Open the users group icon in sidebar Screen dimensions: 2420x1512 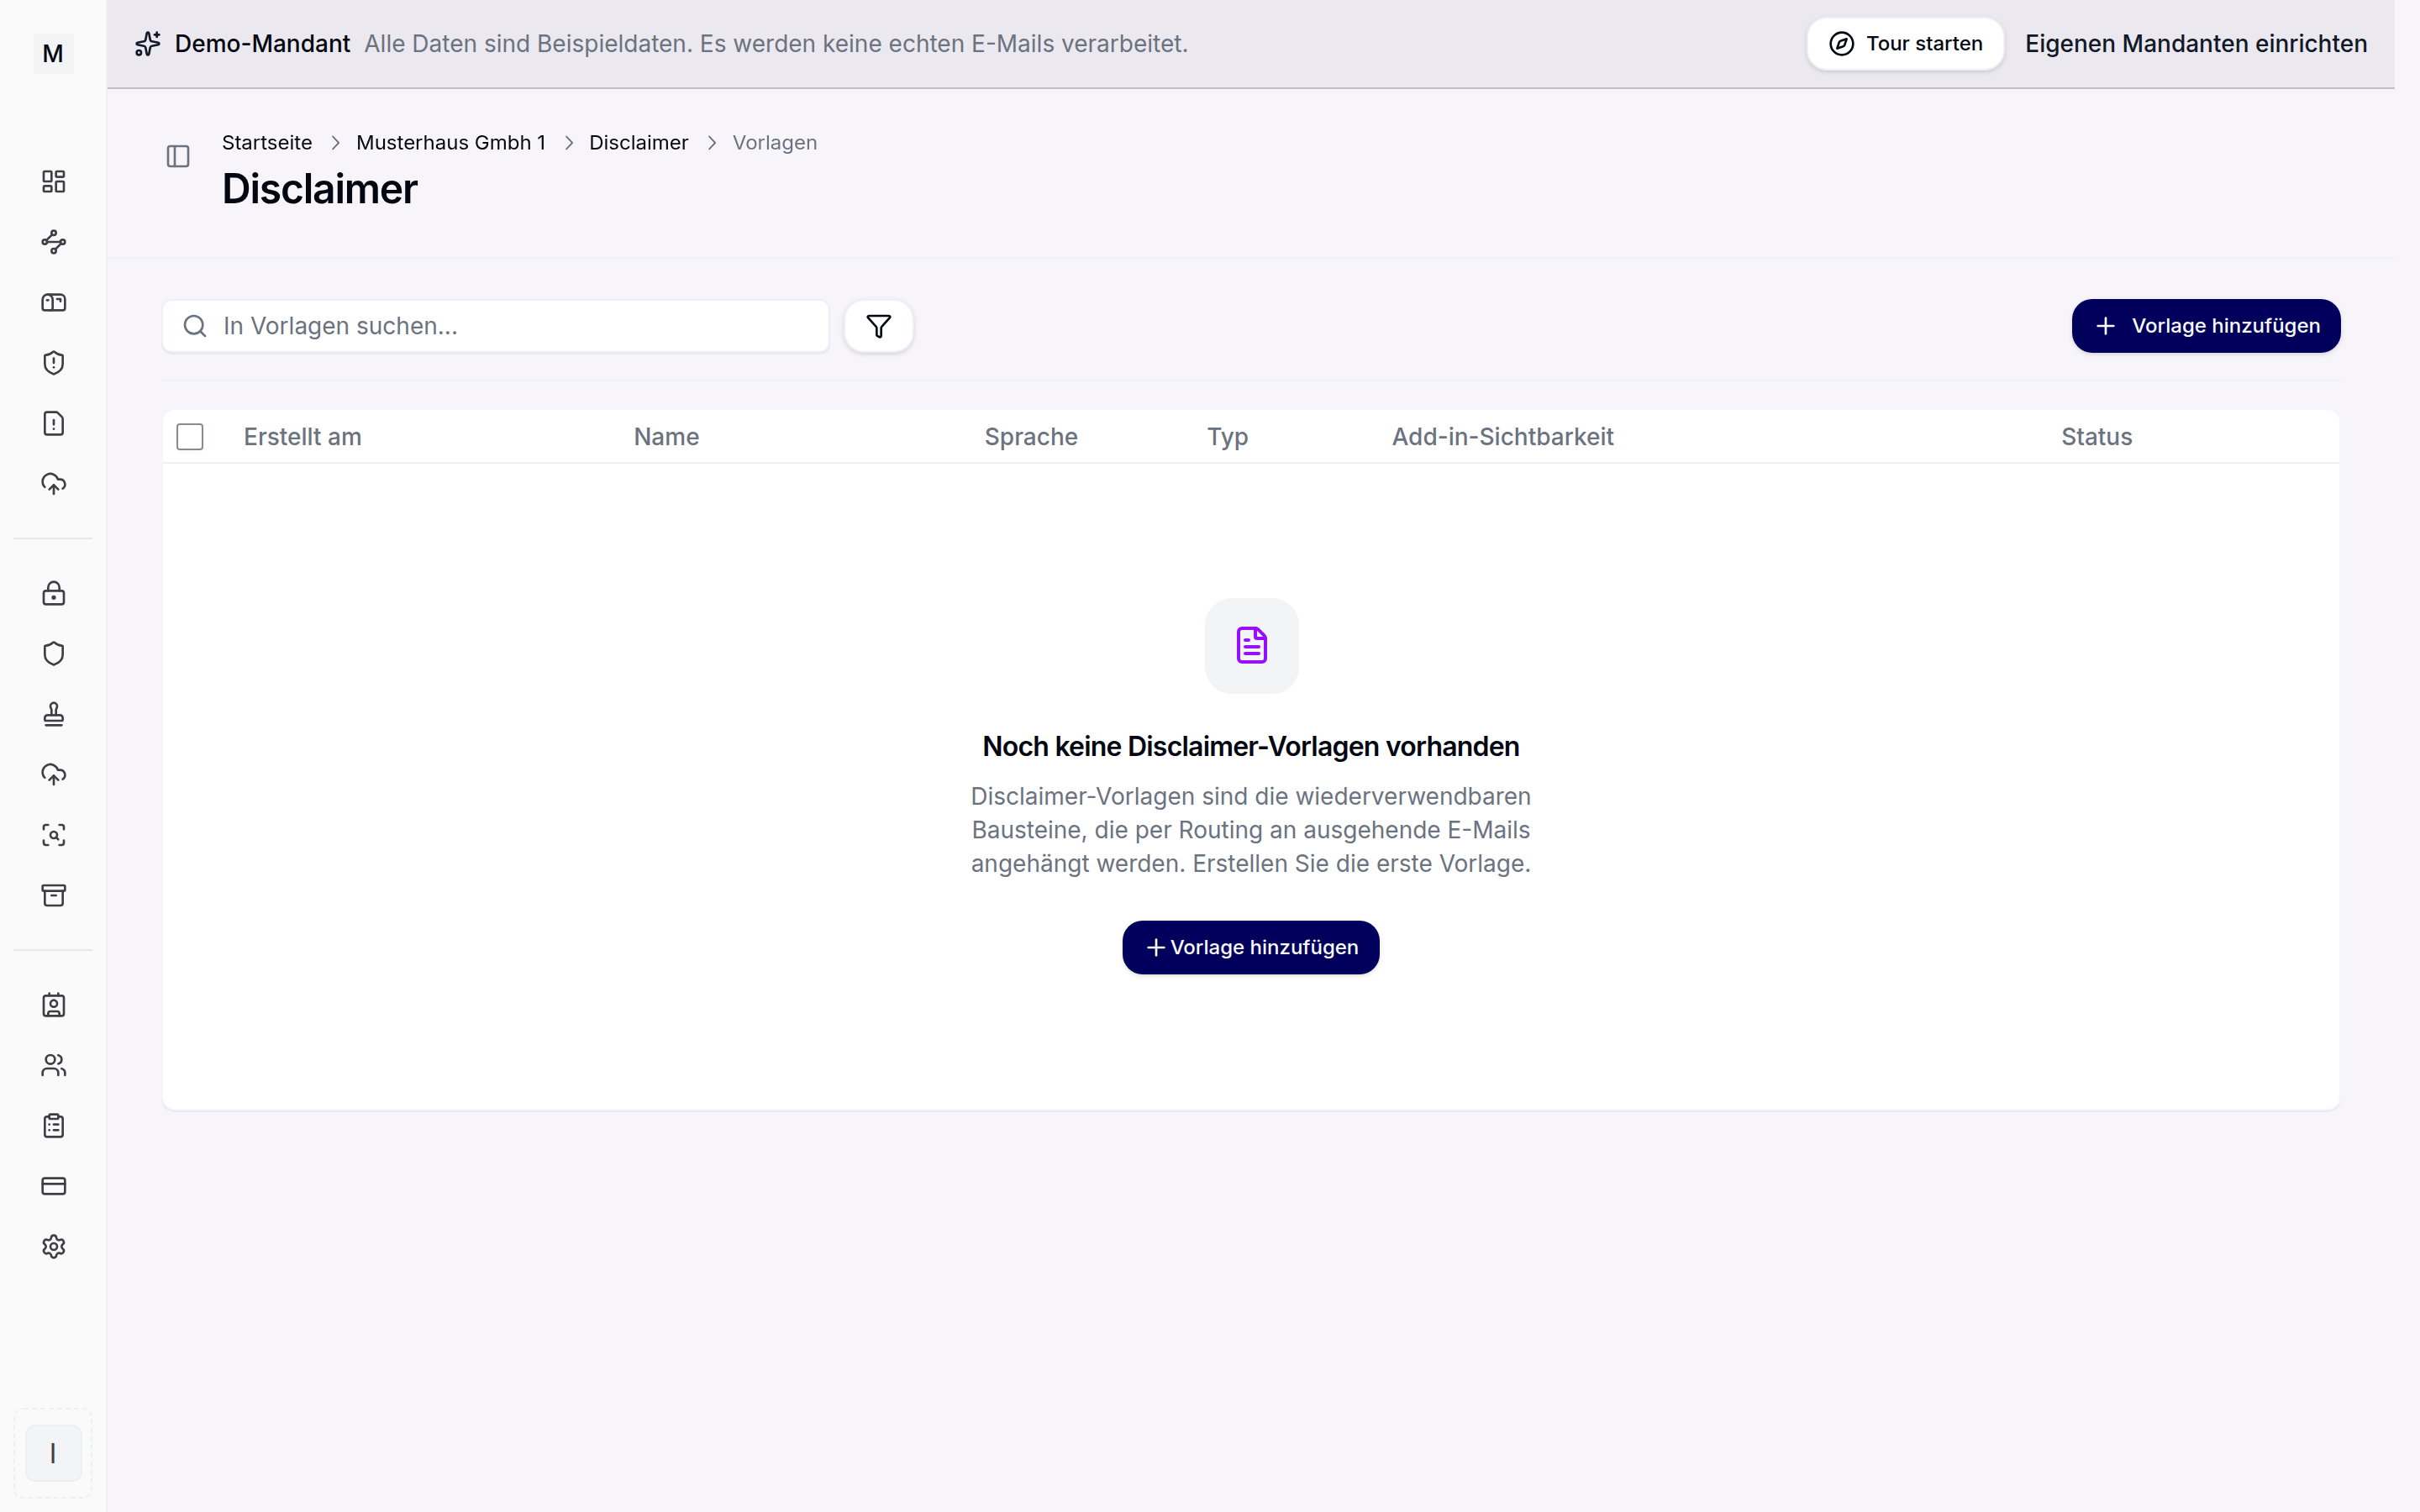coord(53,1065)
